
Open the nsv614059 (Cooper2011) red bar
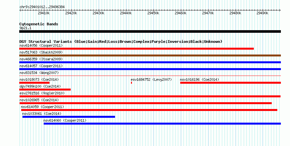point(149,110)
